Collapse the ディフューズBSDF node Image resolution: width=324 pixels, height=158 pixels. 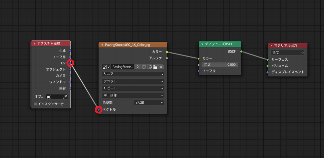(202, 44)
